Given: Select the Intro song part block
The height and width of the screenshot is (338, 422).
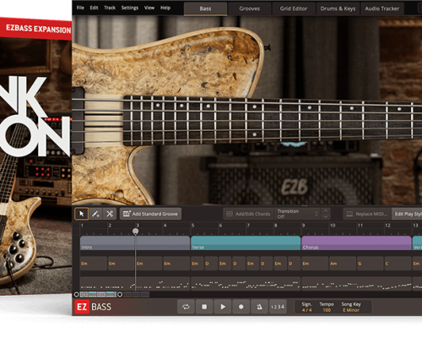Looking at the screenshot, I should tap(135, 243).
